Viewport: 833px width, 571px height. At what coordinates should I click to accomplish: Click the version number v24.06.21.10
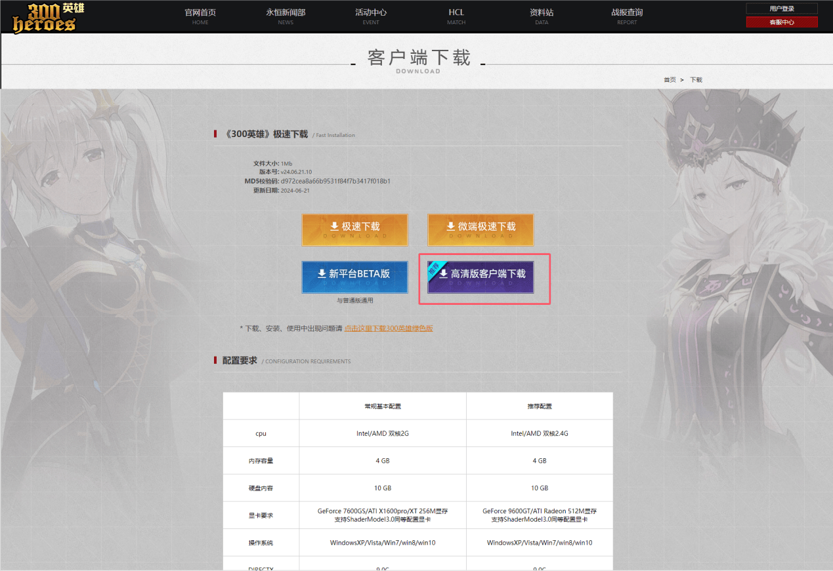(x=296, y=172)
